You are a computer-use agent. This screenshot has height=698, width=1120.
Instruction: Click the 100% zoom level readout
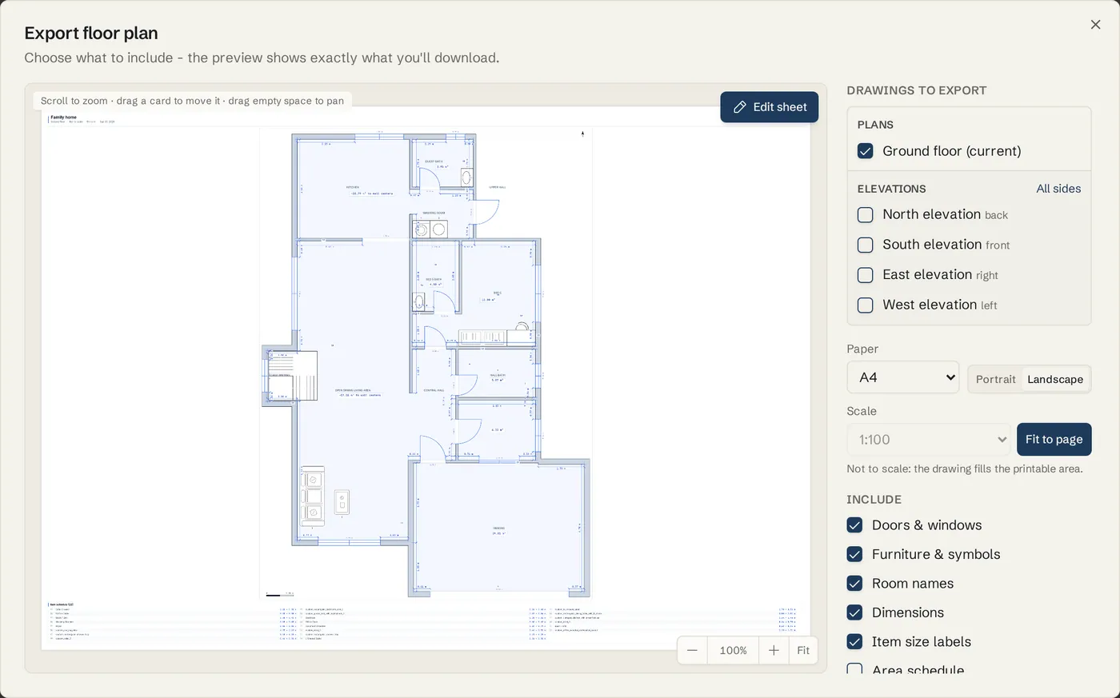[733, 651]
